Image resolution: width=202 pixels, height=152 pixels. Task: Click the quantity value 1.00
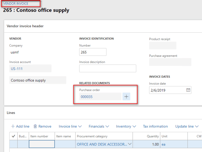pyautogui.click(x=155, y=144)
